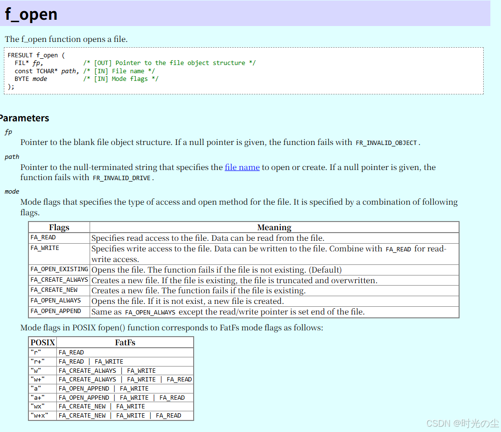Click the "w+" POSIX mode cell
Screen dimensions: 501x432
tap(42, 380)
